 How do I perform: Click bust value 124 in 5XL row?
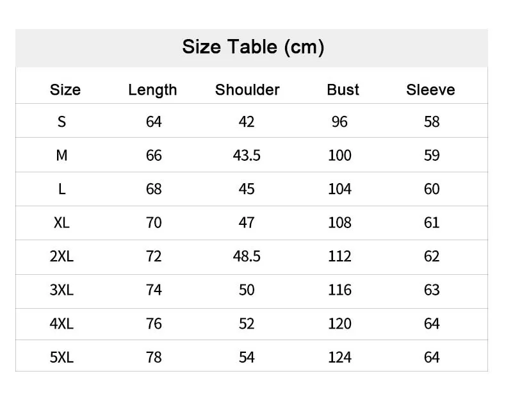[x=339, y=357]
